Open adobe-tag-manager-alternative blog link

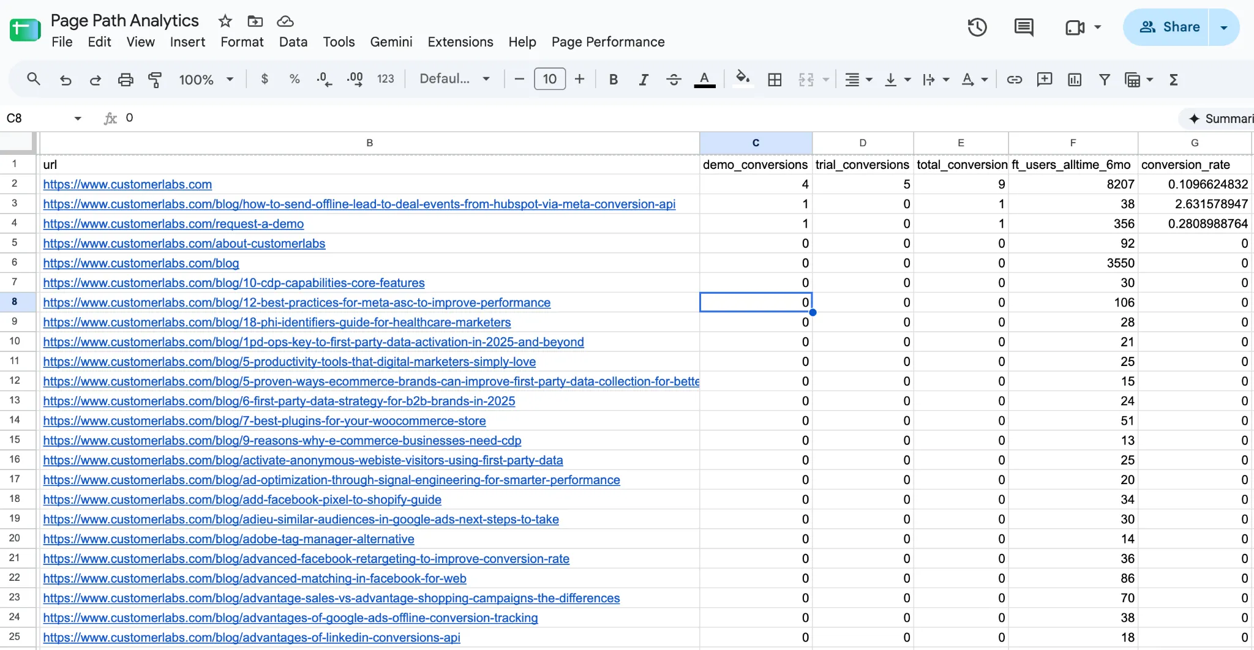pos(228,539)
